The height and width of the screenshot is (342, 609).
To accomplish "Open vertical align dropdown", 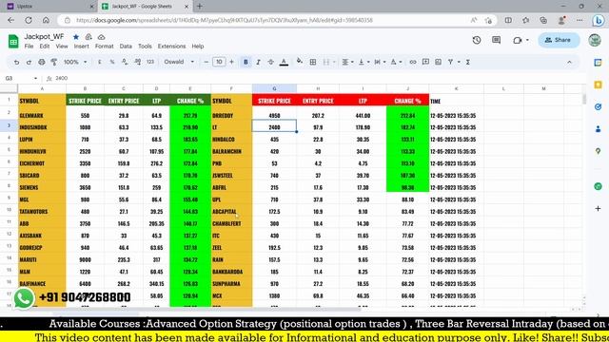I will click(363, 62).
